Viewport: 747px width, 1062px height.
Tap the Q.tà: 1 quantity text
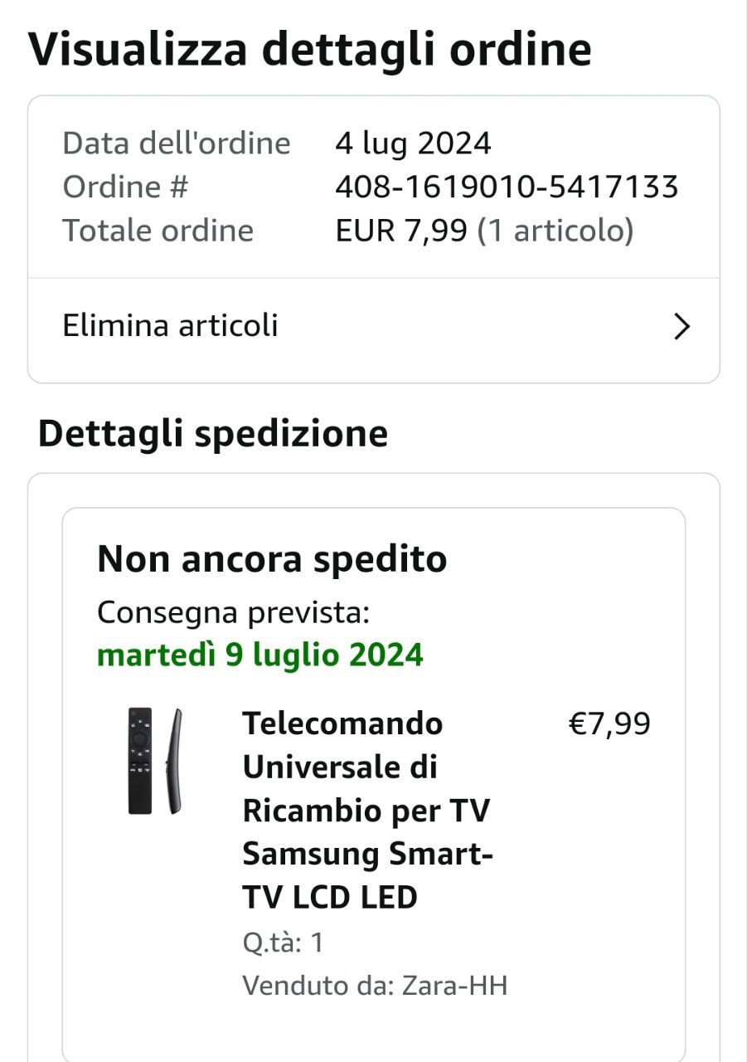click(x=283, y=943)
